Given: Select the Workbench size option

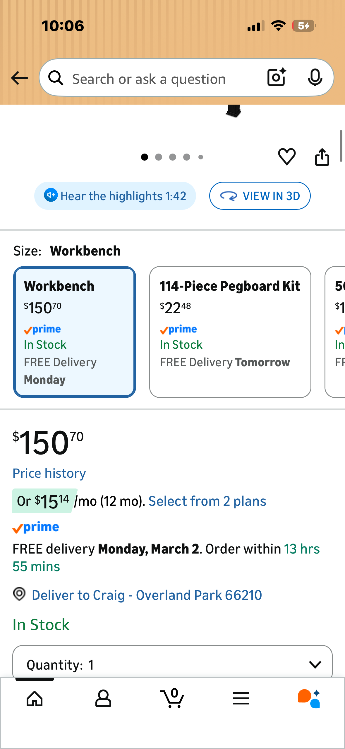Looking at the screenshot, I should [x=75, y=332].
